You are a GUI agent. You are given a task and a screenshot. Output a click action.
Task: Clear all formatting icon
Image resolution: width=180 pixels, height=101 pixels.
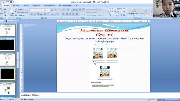[x=59, y=10]
